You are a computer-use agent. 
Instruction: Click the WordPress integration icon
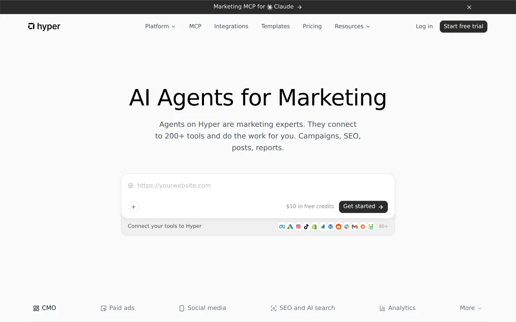click(x=331, y=227)
